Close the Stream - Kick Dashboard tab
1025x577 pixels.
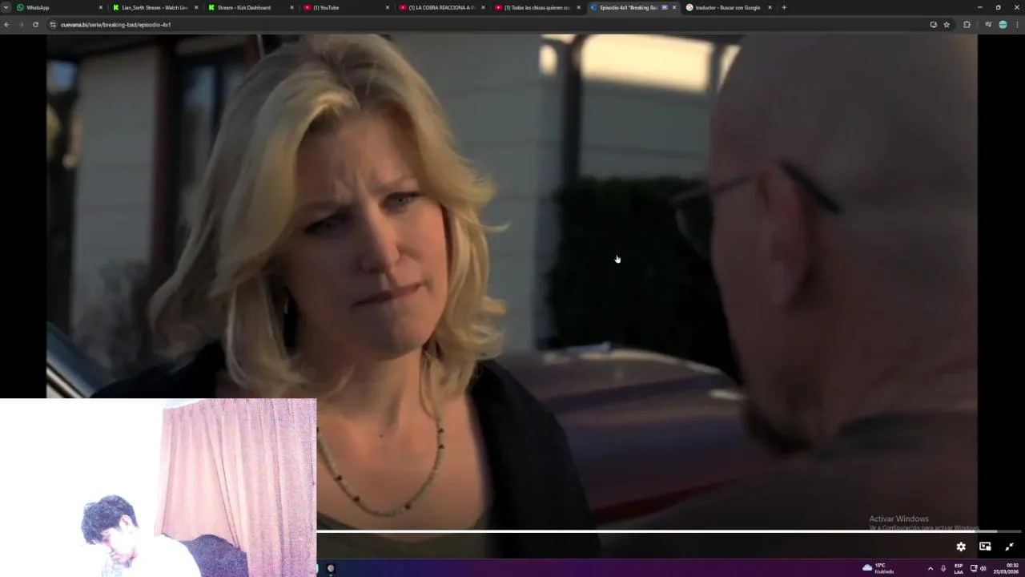(x=291, y=7)
